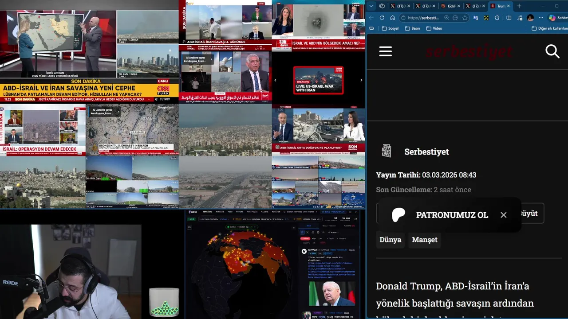Open the Basın bookmarks folder
Image resolution: width=568 pixels, height=319 pixels.
[413, 28]
